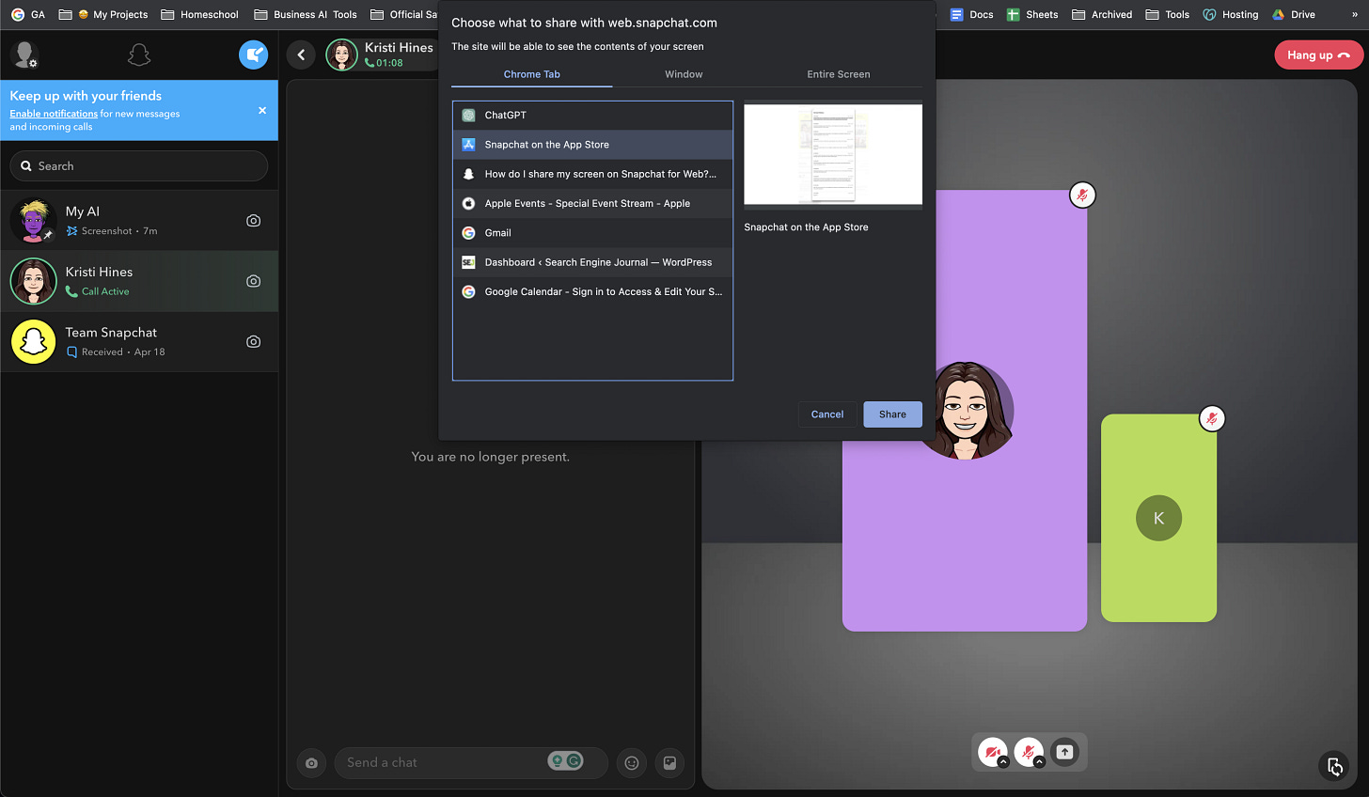Click muted mic badge on purple tile
Viewport: 1369px width, 797px height.
1082,195
